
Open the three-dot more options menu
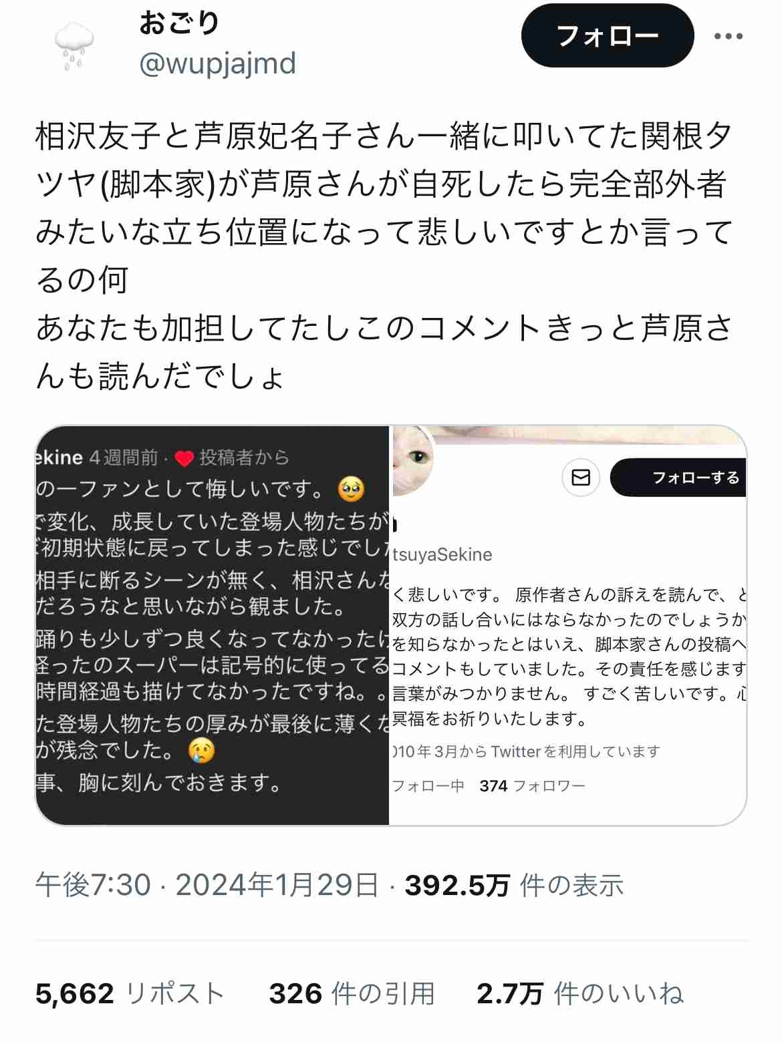click(x=729, y=36)
